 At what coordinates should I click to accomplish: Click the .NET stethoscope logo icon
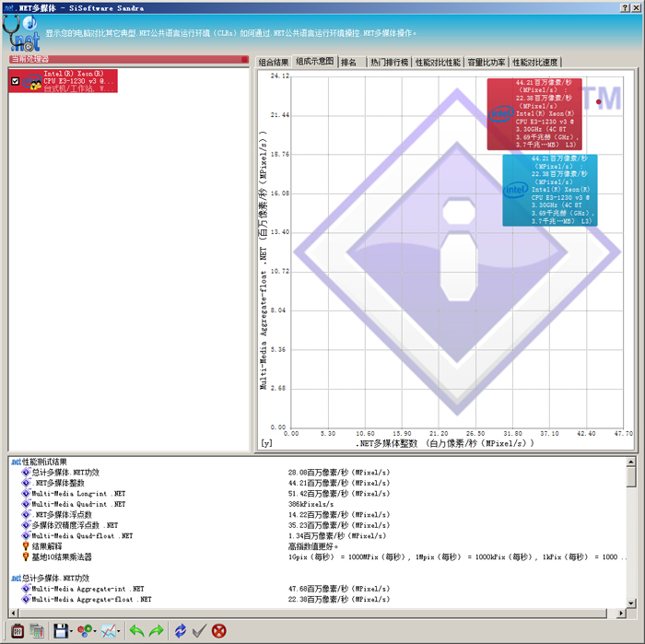click(x=21, y=34)
